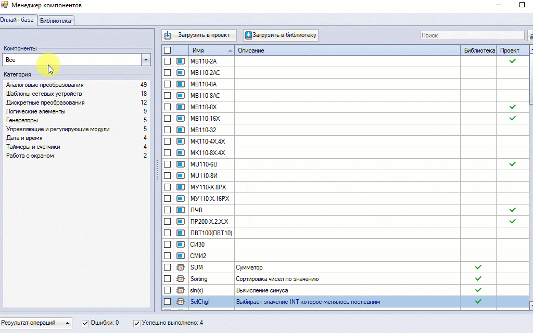Click the function block icon beside SUM
Image resolution: width=533 pixels, height=333 pixels.
(181, 267)
